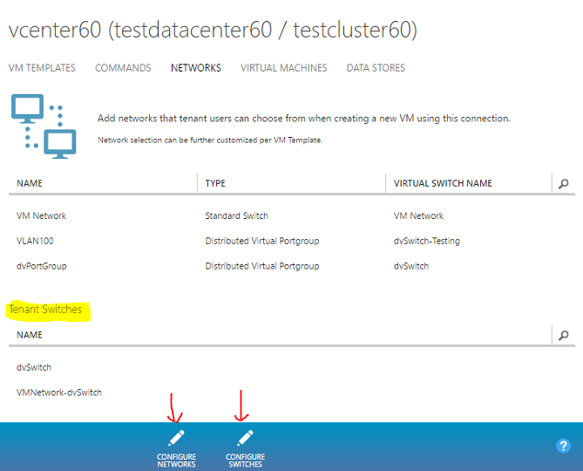
Task: Click the 'Network selection can be further customized' note
Action: coord(210,140)
